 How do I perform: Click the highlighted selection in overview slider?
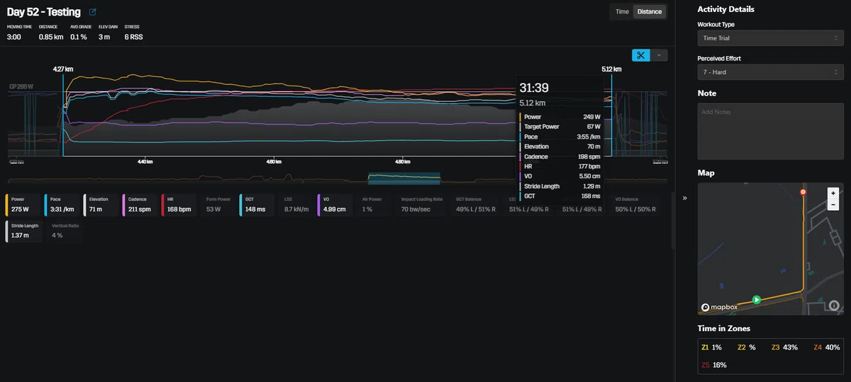tap(404, 178)
